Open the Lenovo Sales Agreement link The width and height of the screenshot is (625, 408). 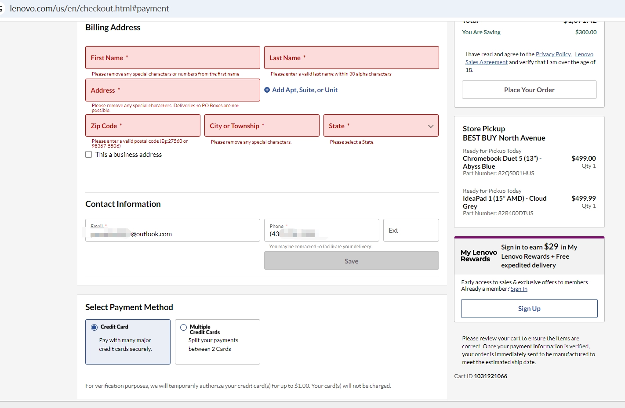tap(487, 62)
